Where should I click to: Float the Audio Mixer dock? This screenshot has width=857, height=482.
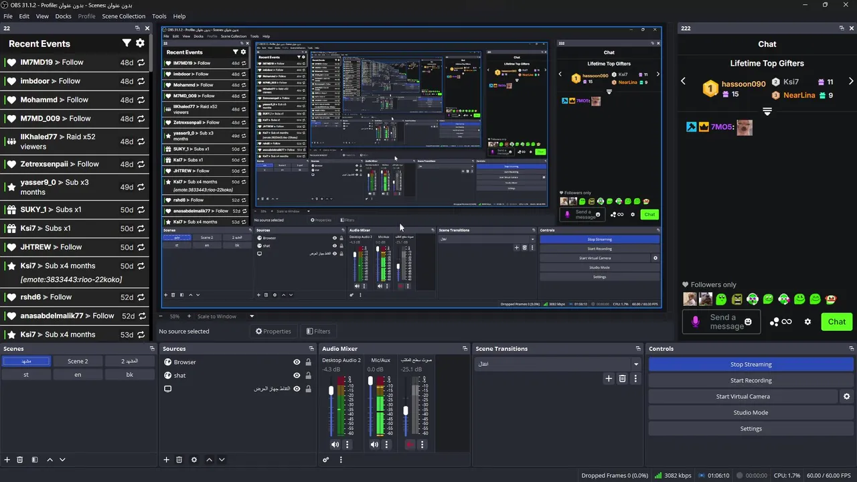pos(465,349)
